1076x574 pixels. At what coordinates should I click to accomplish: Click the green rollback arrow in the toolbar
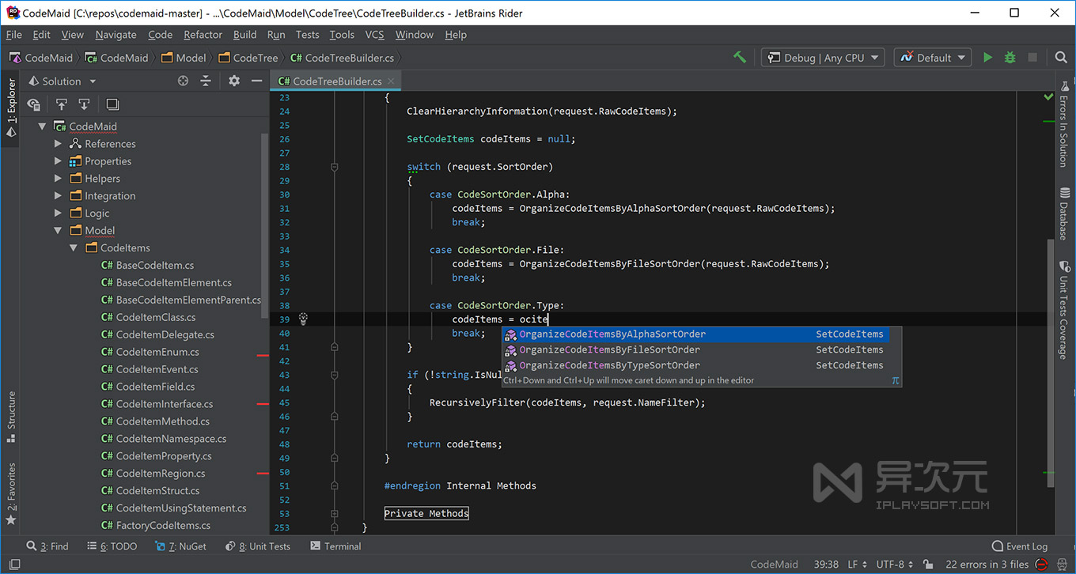coord(739,57)
